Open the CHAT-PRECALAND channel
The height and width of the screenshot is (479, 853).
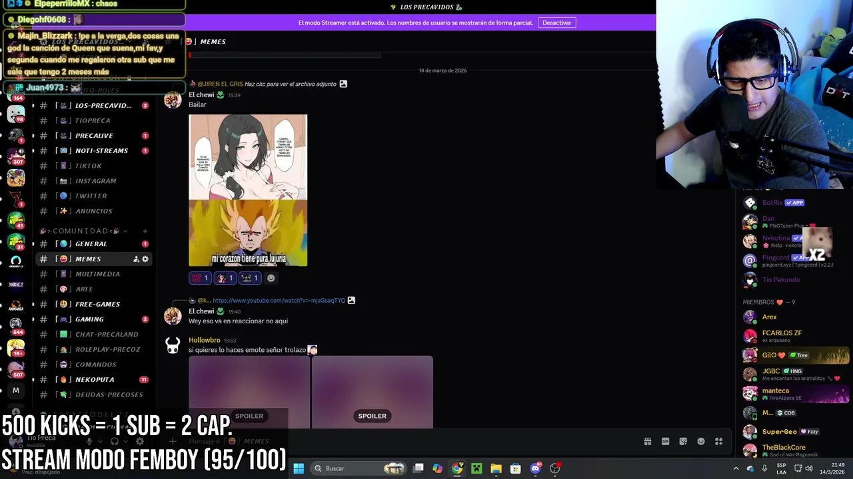(x=94, y=334)
